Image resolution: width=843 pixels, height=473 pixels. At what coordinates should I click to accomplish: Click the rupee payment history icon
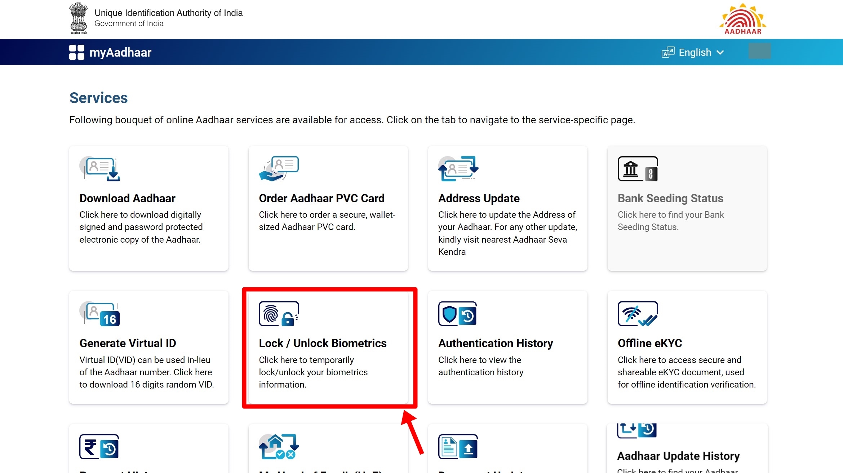(x=99, y=447)
